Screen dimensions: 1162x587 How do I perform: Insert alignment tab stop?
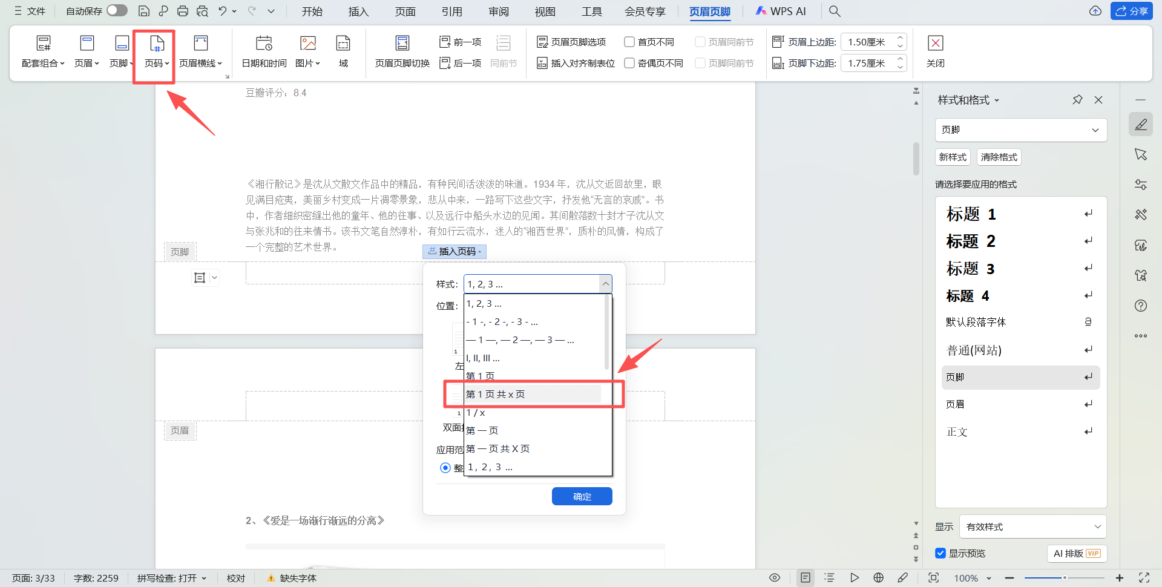(574, 63)
